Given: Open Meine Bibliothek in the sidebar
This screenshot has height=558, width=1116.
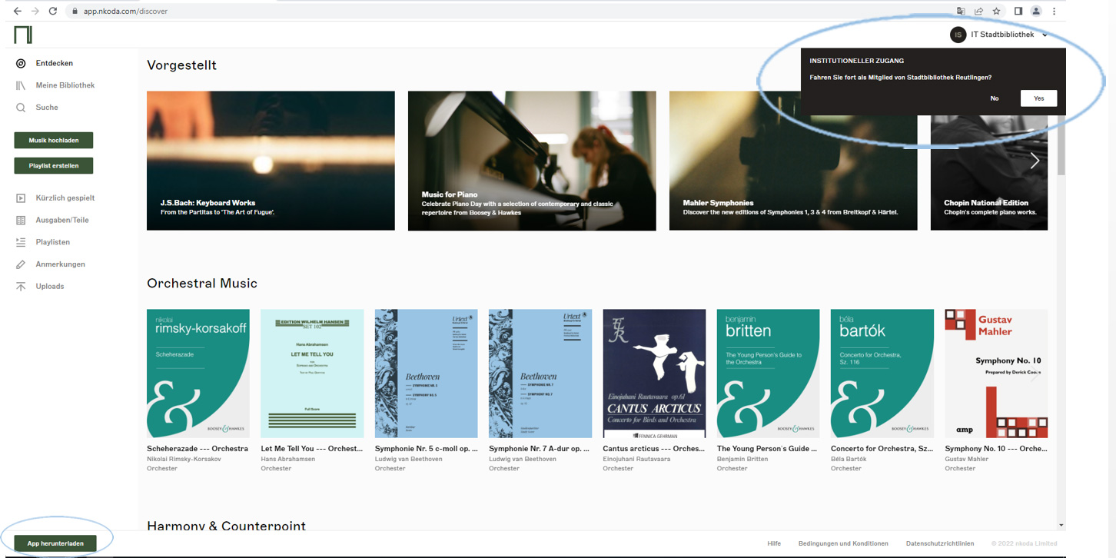Looking at the screenshot, I should click(x=65, y=85).
